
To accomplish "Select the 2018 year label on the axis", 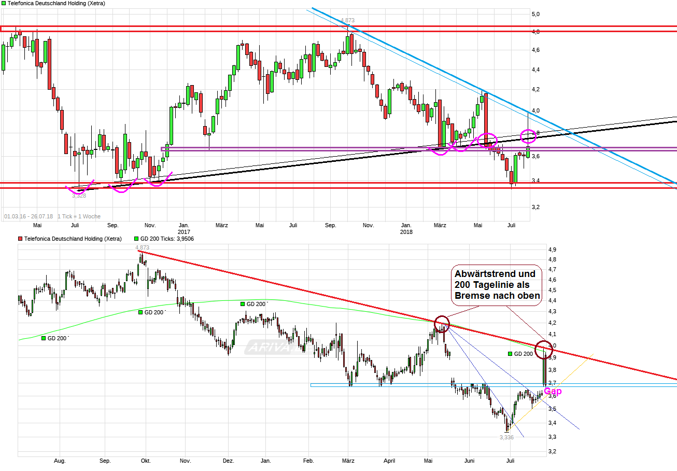I will [x=406, y=232].
